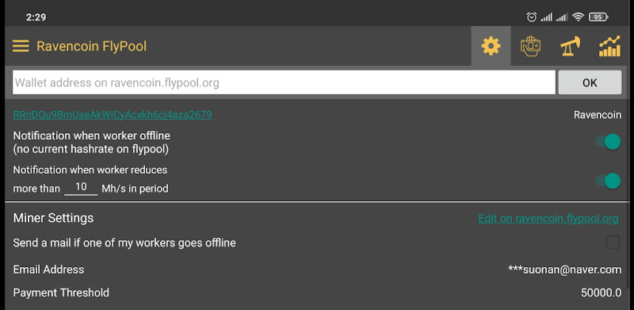634x310 pixels.
Task: Tap the Ravencoin FlyPool title
Action: [91, 46]
